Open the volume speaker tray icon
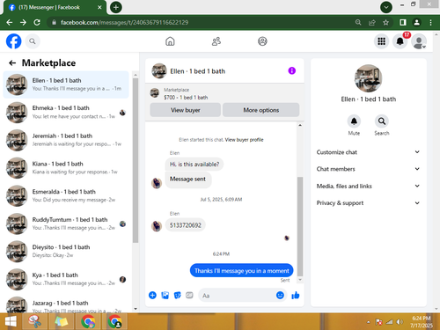 click(400, 322)
